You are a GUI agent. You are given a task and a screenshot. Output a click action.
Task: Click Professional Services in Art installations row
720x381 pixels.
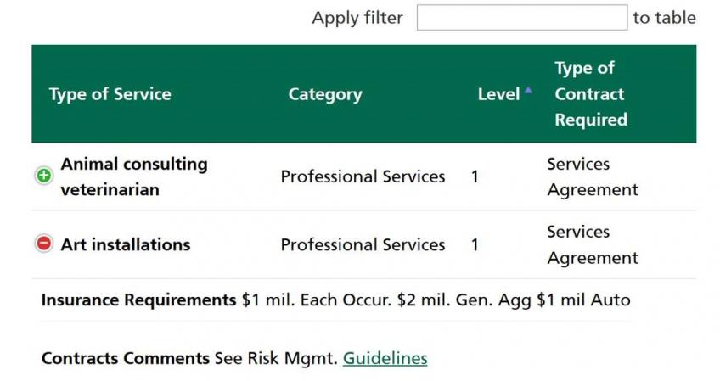pyautogui.click(x=363, y=244)
